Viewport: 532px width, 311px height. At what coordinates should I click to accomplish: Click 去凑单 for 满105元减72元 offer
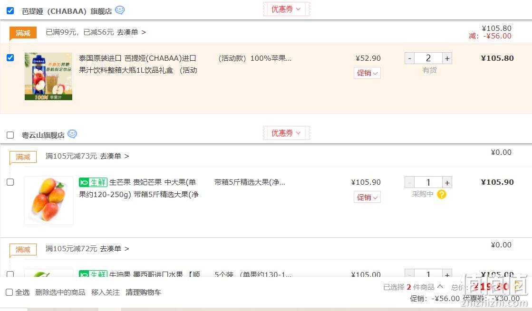pyautogui.click(x=114, y=249)
